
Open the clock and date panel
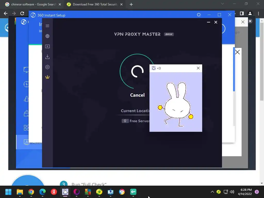245,192
